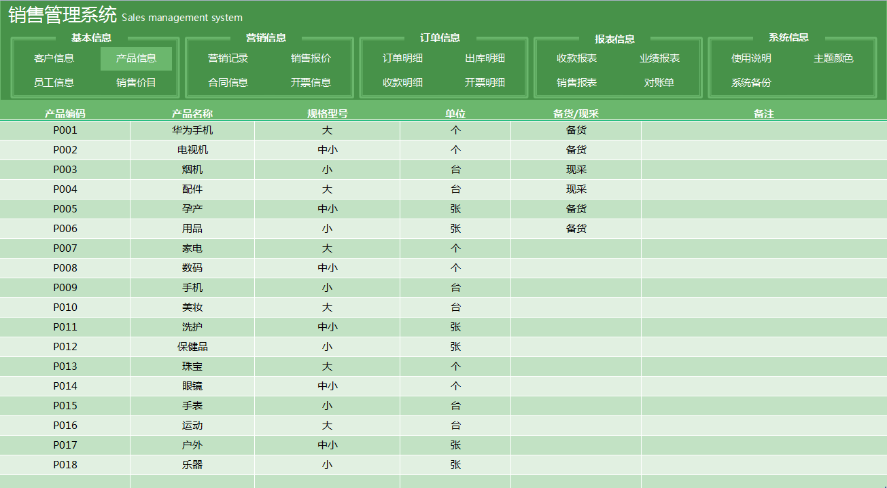The height and width of the screenshot is (488, 887).
Task: Change the 主题颜色 (Theme Color)
Action: (833, 58)
